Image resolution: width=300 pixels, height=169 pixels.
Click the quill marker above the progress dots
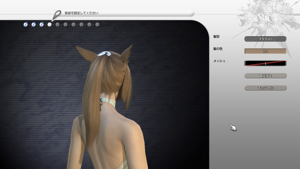click(56, 15)
